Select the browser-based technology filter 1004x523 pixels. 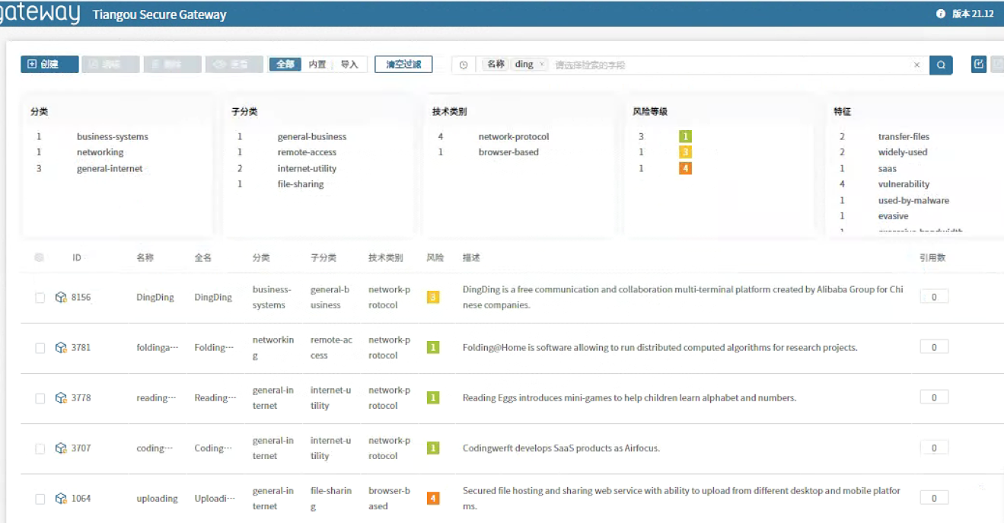pyautogui.click(x=508, y=152)
